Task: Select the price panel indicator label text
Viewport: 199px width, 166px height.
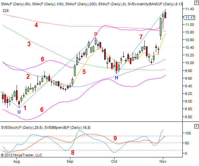Action: (x=92, y=4)
